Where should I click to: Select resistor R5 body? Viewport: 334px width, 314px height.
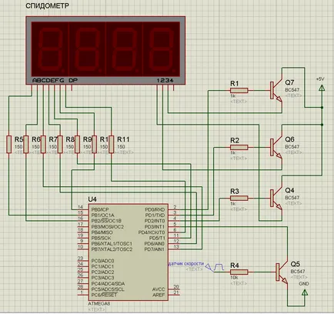click(9, 145)
